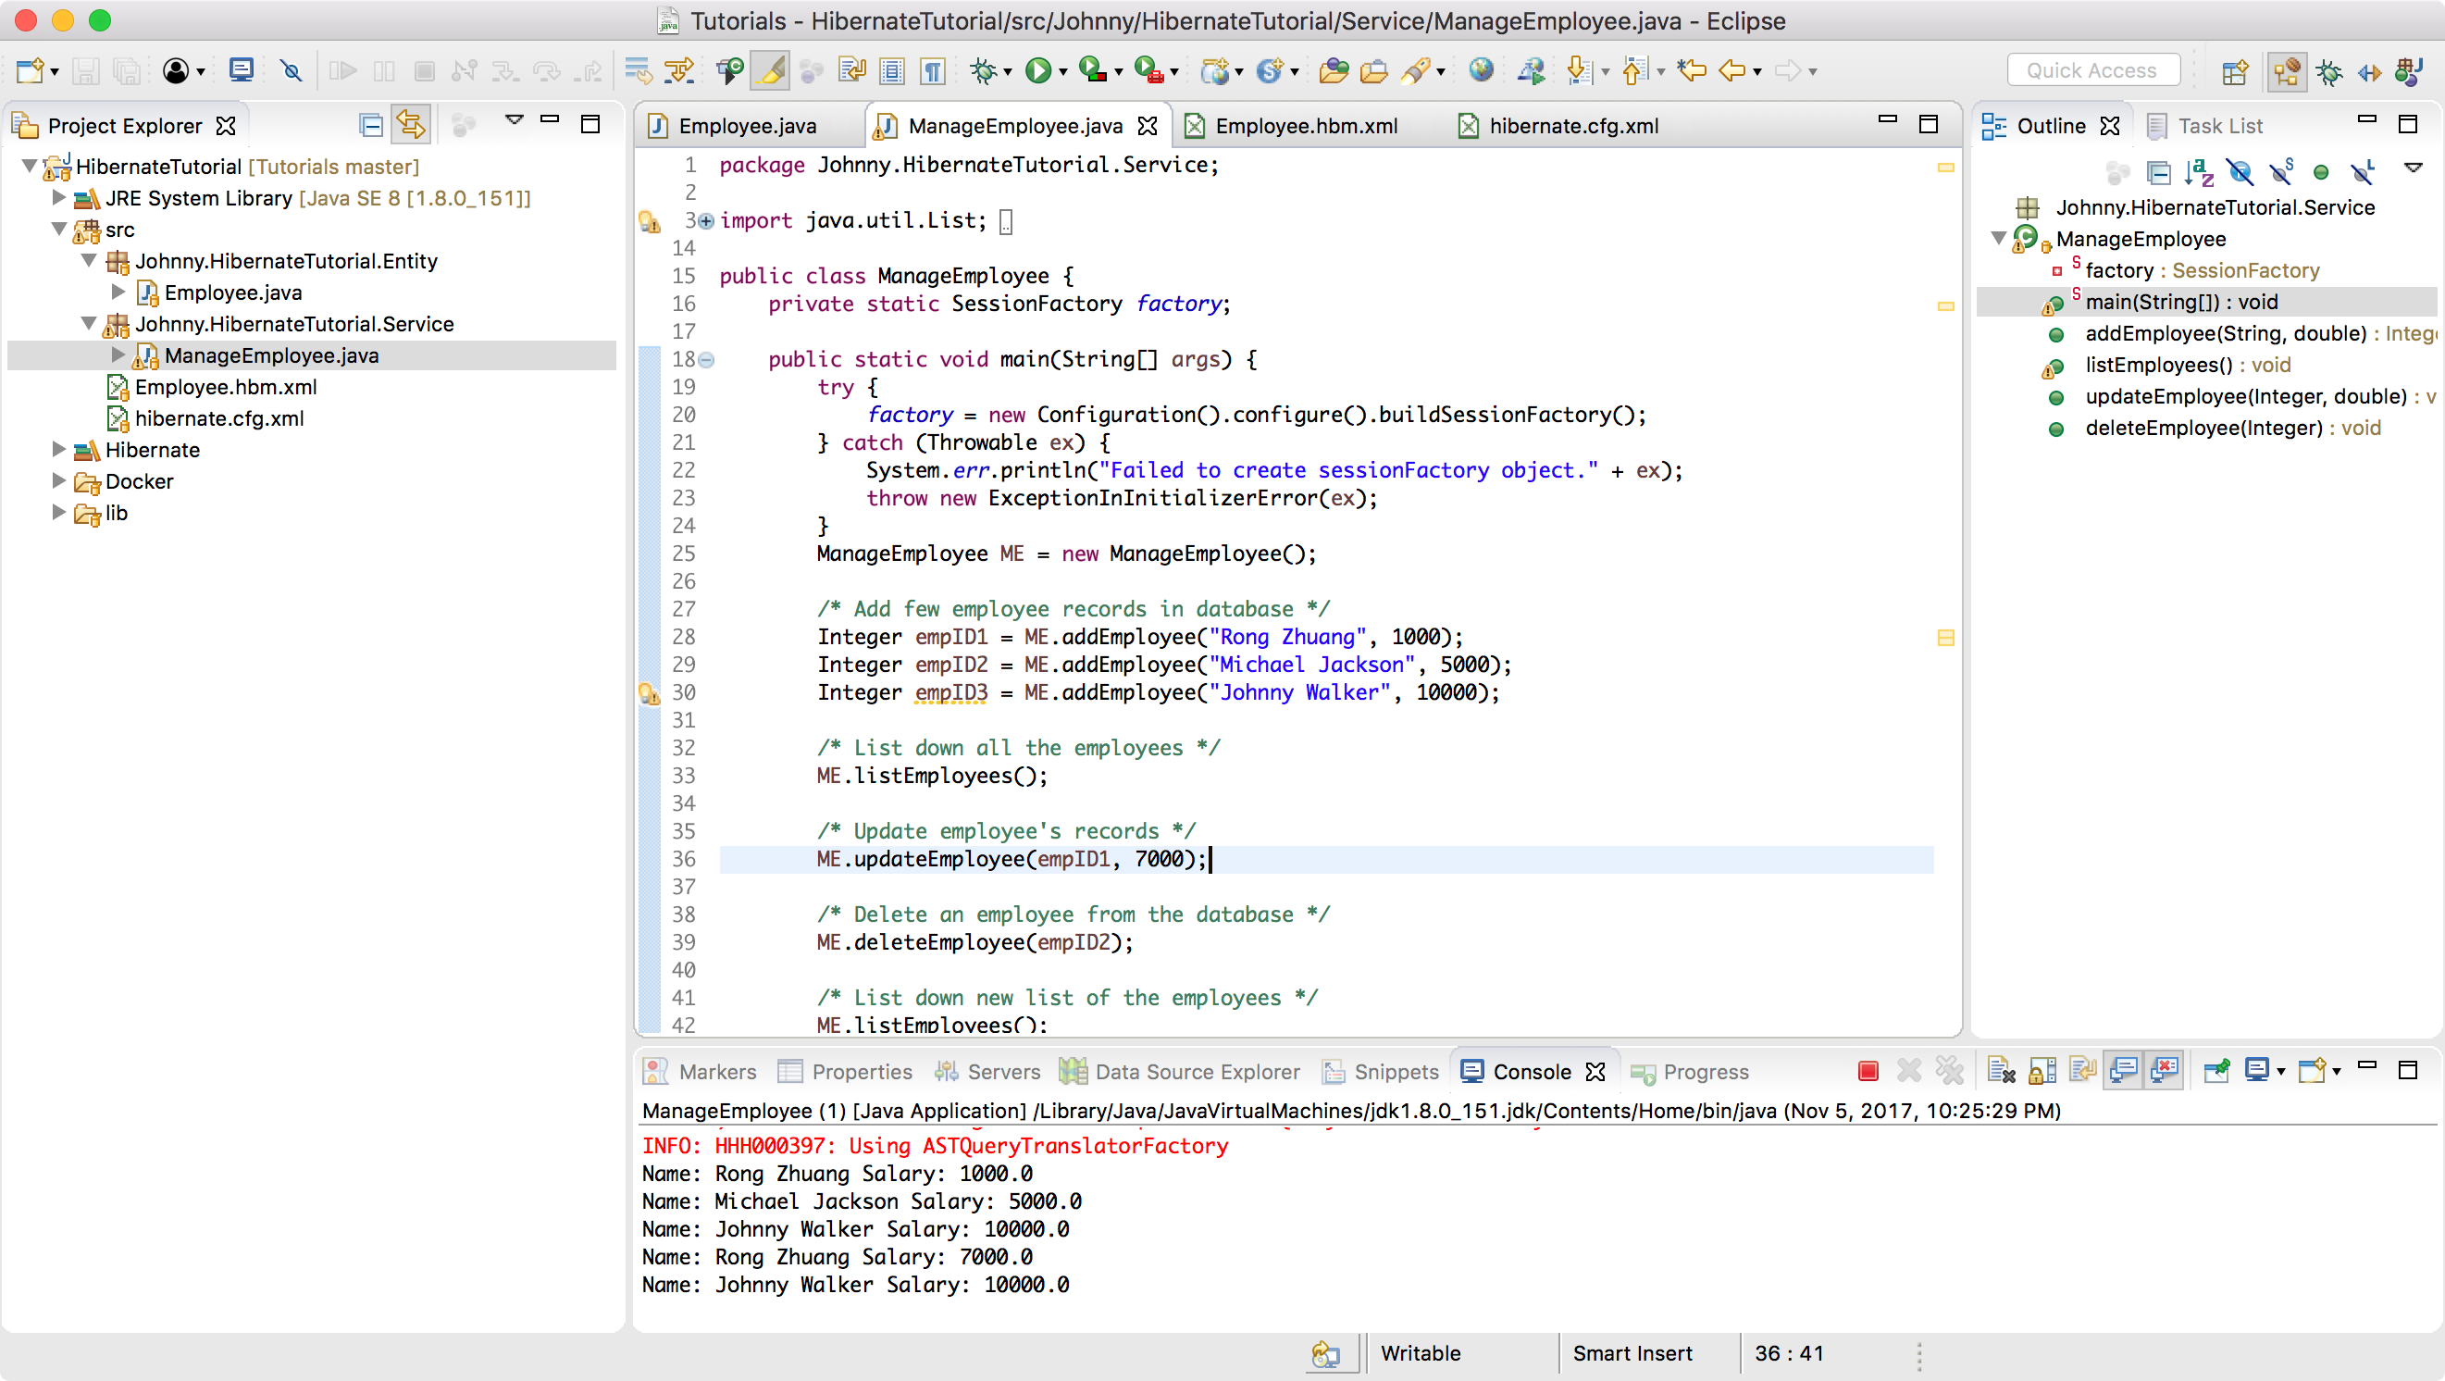Expand the Docker folder

59,480
